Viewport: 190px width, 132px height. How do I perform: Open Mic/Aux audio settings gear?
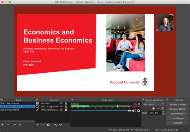click(139, 111)
